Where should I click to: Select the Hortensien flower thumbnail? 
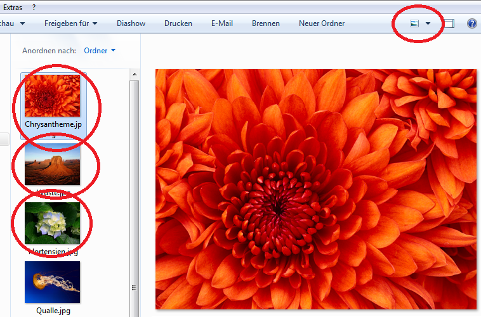point(52,223)
